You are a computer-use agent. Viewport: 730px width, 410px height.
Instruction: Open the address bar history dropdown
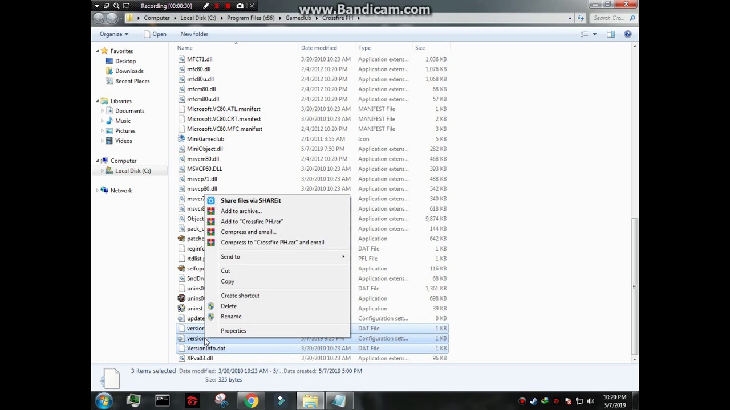coord(570,18)
